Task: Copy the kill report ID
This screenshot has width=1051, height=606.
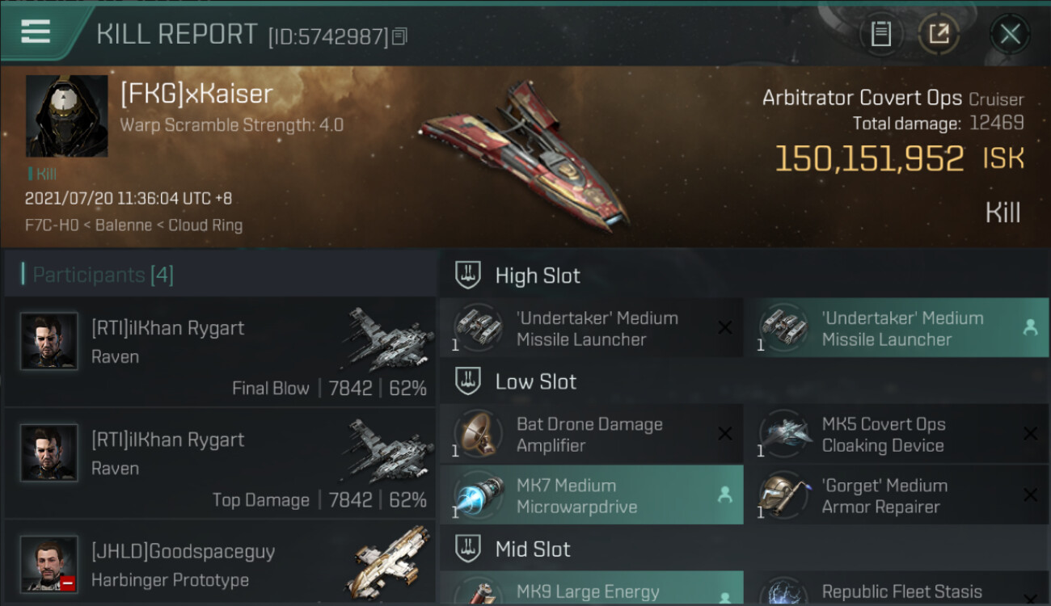Action: click(x=400, y=36)
